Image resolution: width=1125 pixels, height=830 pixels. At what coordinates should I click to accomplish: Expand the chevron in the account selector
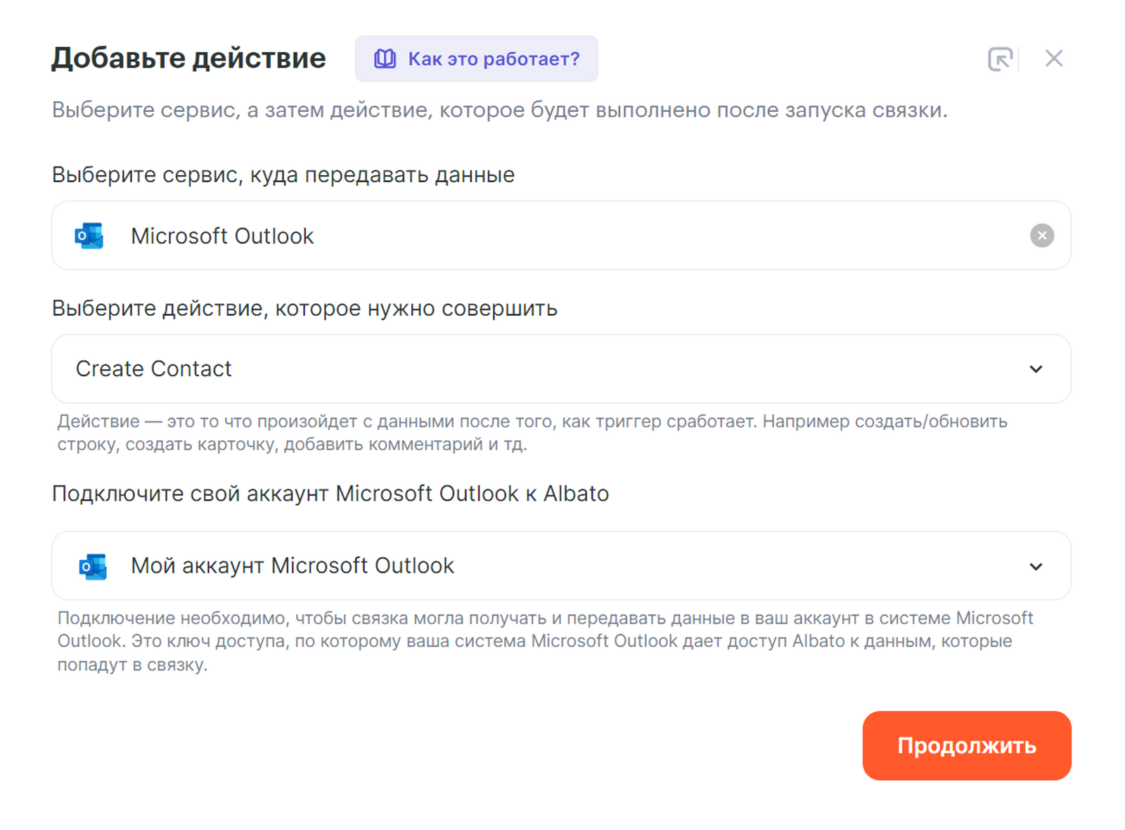pyautogui.click(x=1036, y=566)
